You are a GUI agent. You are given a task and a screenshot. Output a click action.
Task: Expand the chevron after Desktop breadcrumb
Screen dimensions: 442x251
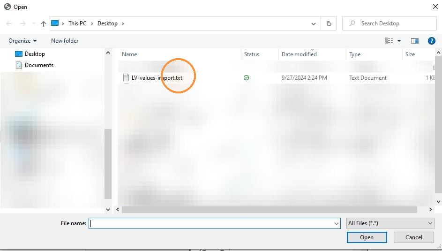tap(123, 23)
